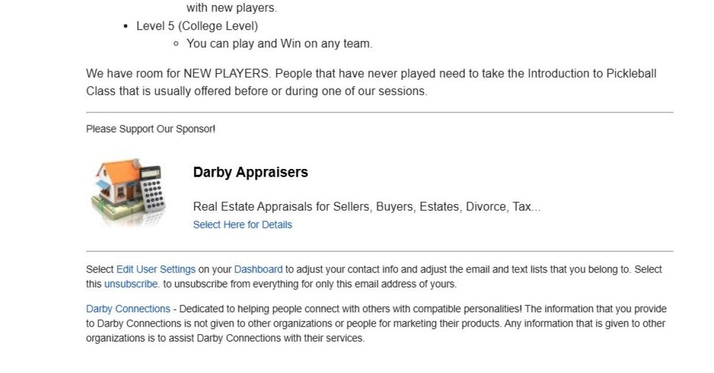This screenshot has width=714, height=373.
Task: Click the "with new players." line
Action: (x=231, y=9)
